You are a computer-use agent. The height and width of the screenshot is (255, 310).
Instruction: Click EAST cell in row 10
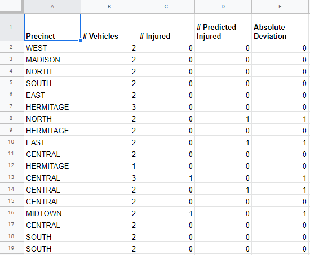tap(52, 142)
